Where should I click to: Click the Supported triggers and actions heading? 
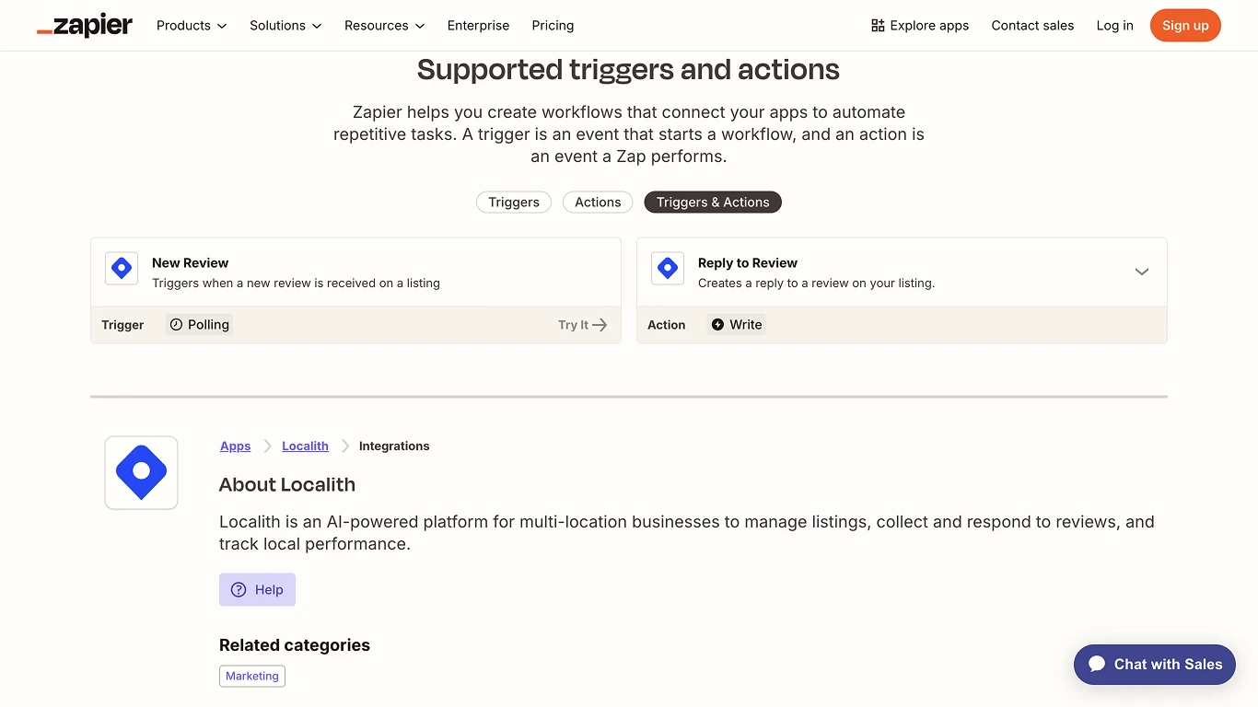pos(628,70)
